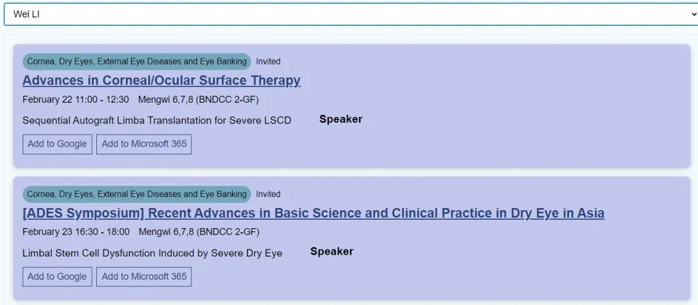The height and width of the screenshot is (305, 698).
Task: Click the Mengwi 6,7,8 venue for February 22
Action: [x=198, y=100]
